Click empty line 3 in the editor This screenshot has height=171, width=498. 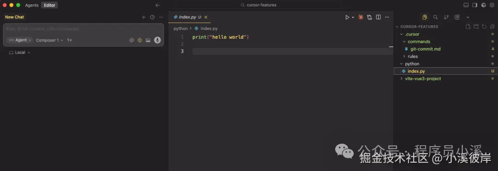coord(292,52)
